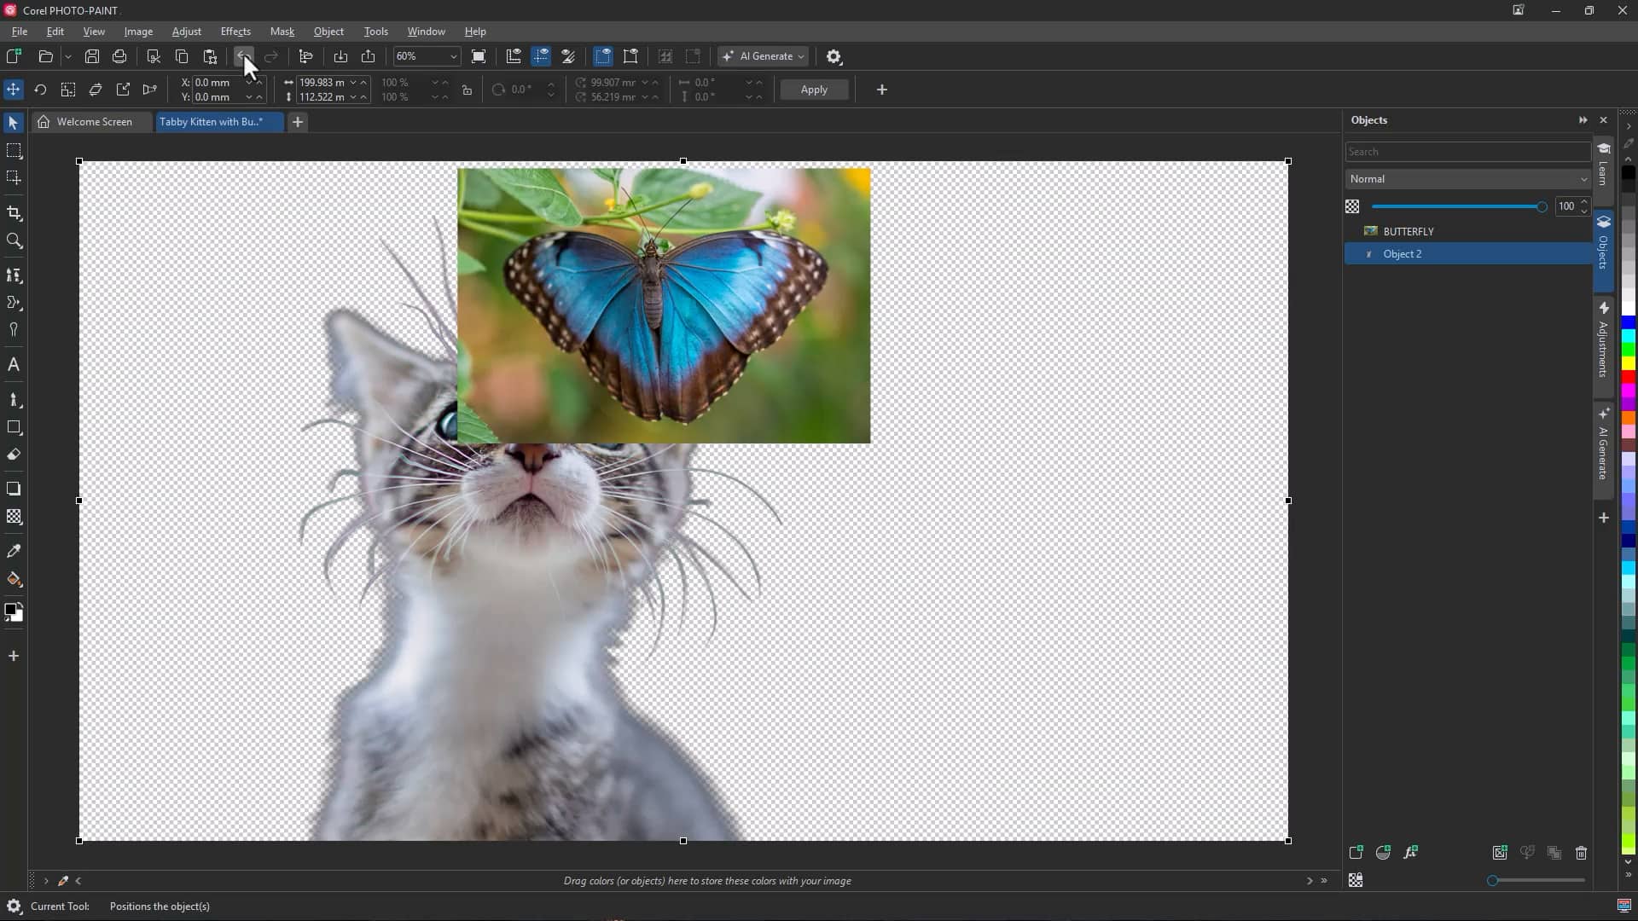The width and height of the screenshot is (1638, 921).
Task: Toggle the lock aspect ratio icon
Action: [x=467, y=90]
